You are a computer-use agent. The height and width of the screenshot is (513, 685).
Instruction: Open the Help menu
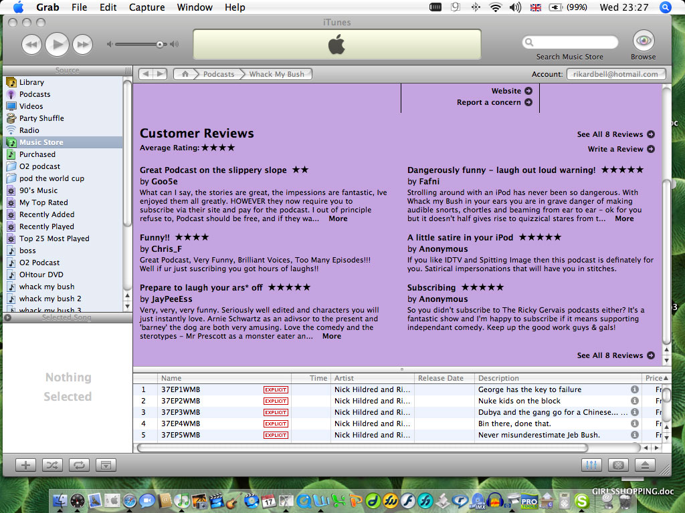point(235,7)
